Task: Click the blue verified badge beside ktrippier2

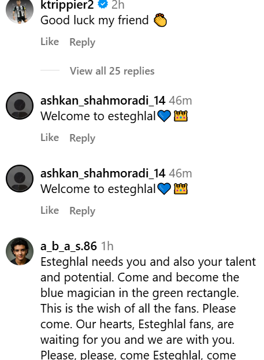Action: click(x=103, y=5)
